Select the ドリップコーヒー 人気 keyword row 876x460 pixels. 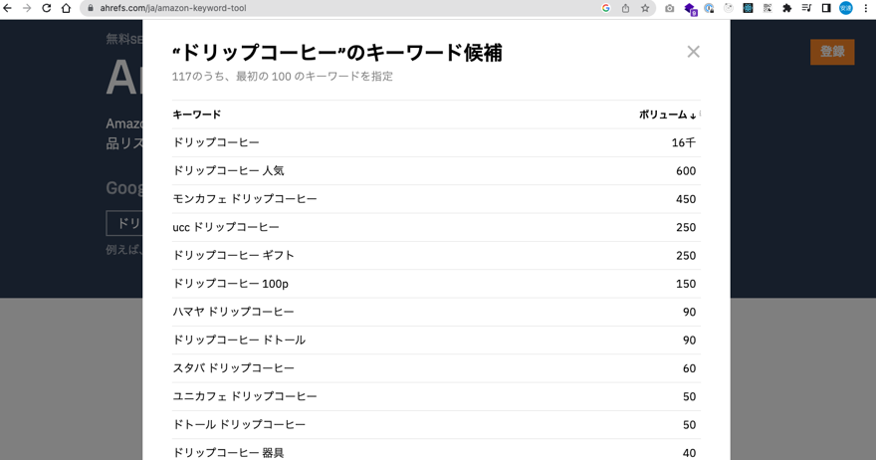pyautogui.click(x=228, y=171)
